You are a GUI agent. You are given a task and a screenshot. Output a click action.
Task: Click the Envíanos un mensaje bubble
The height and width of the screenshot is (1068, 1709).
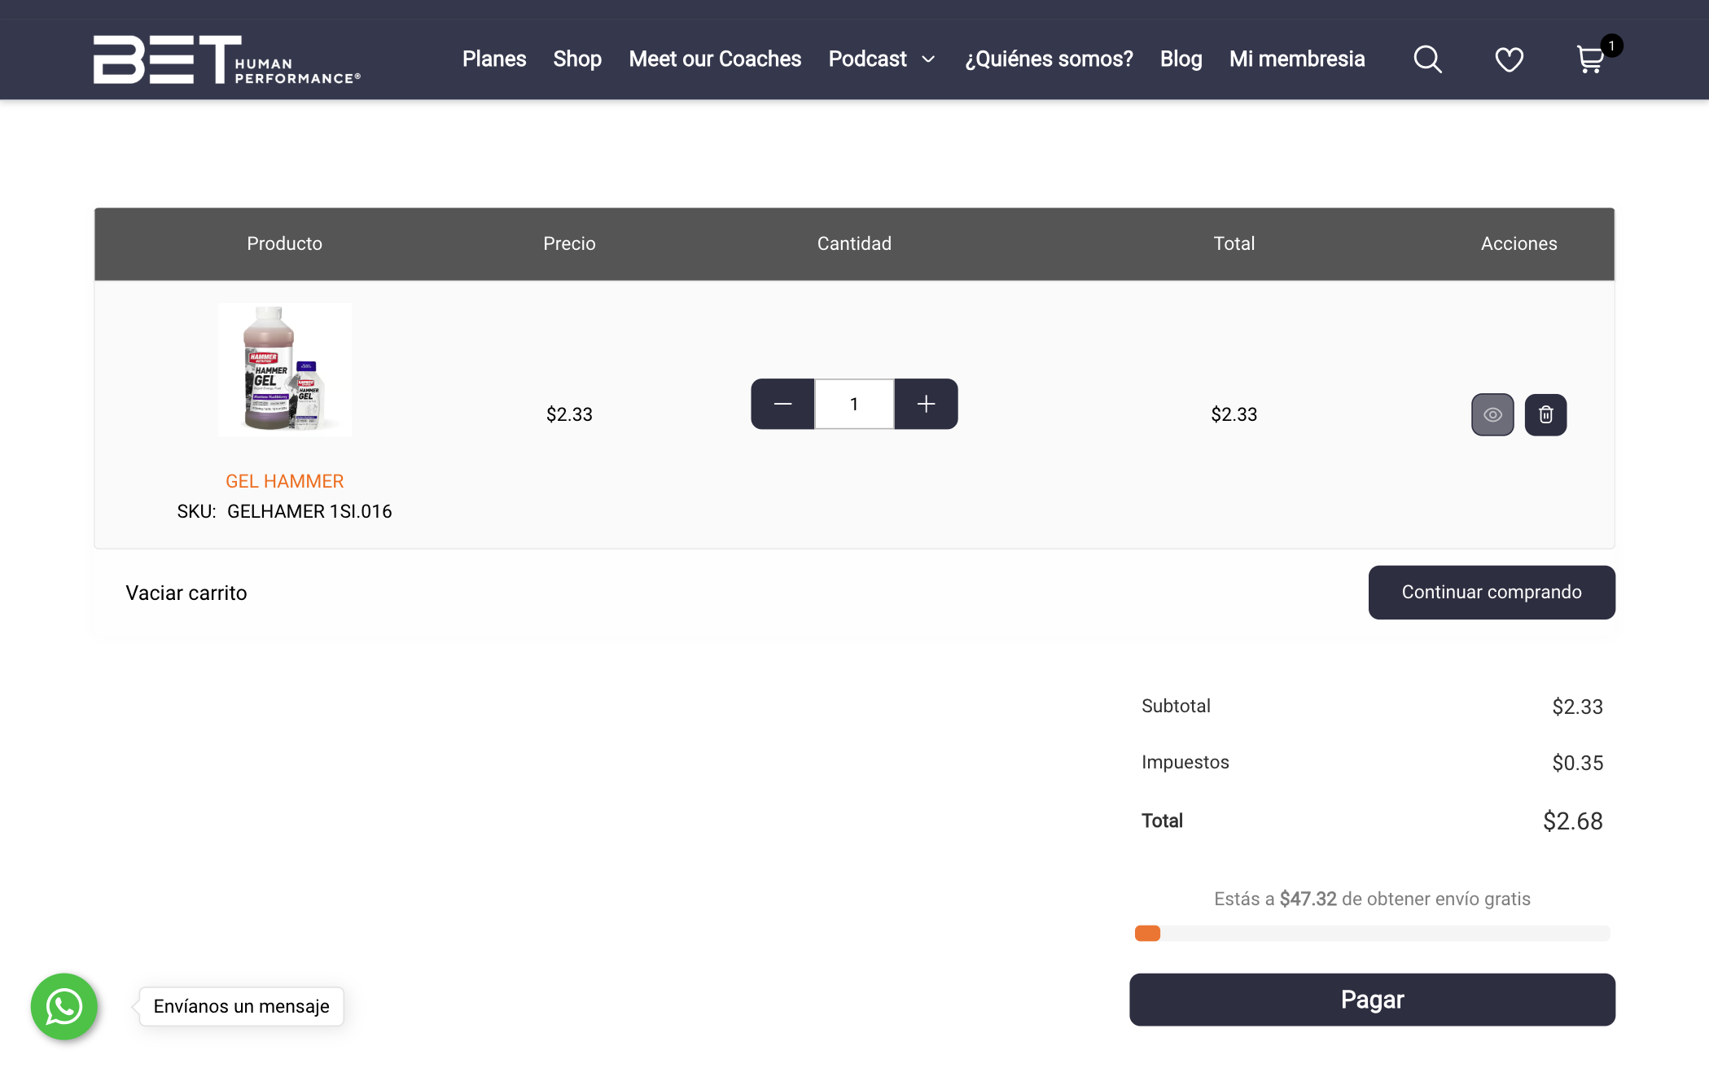(x=241, y=1006)
